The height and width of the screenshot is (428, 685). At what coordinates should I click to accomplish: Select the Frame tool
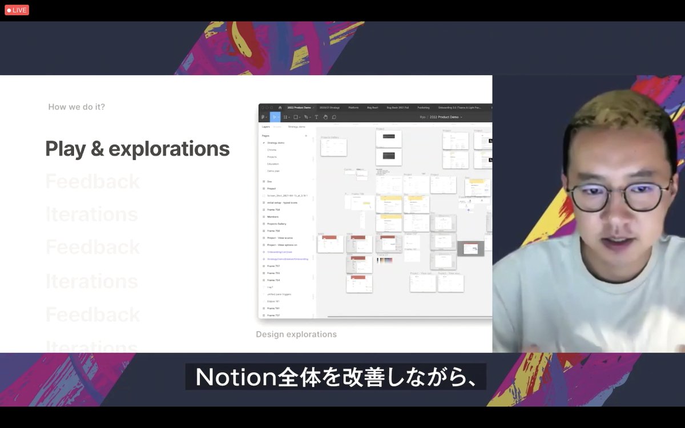point(285,117)
